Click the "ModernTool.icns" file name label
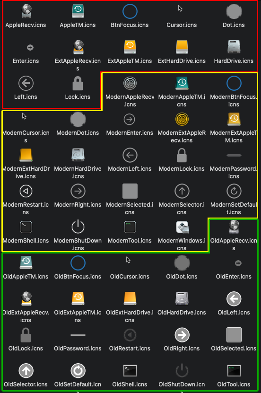261x393 pixels. (x=130, y=241)
